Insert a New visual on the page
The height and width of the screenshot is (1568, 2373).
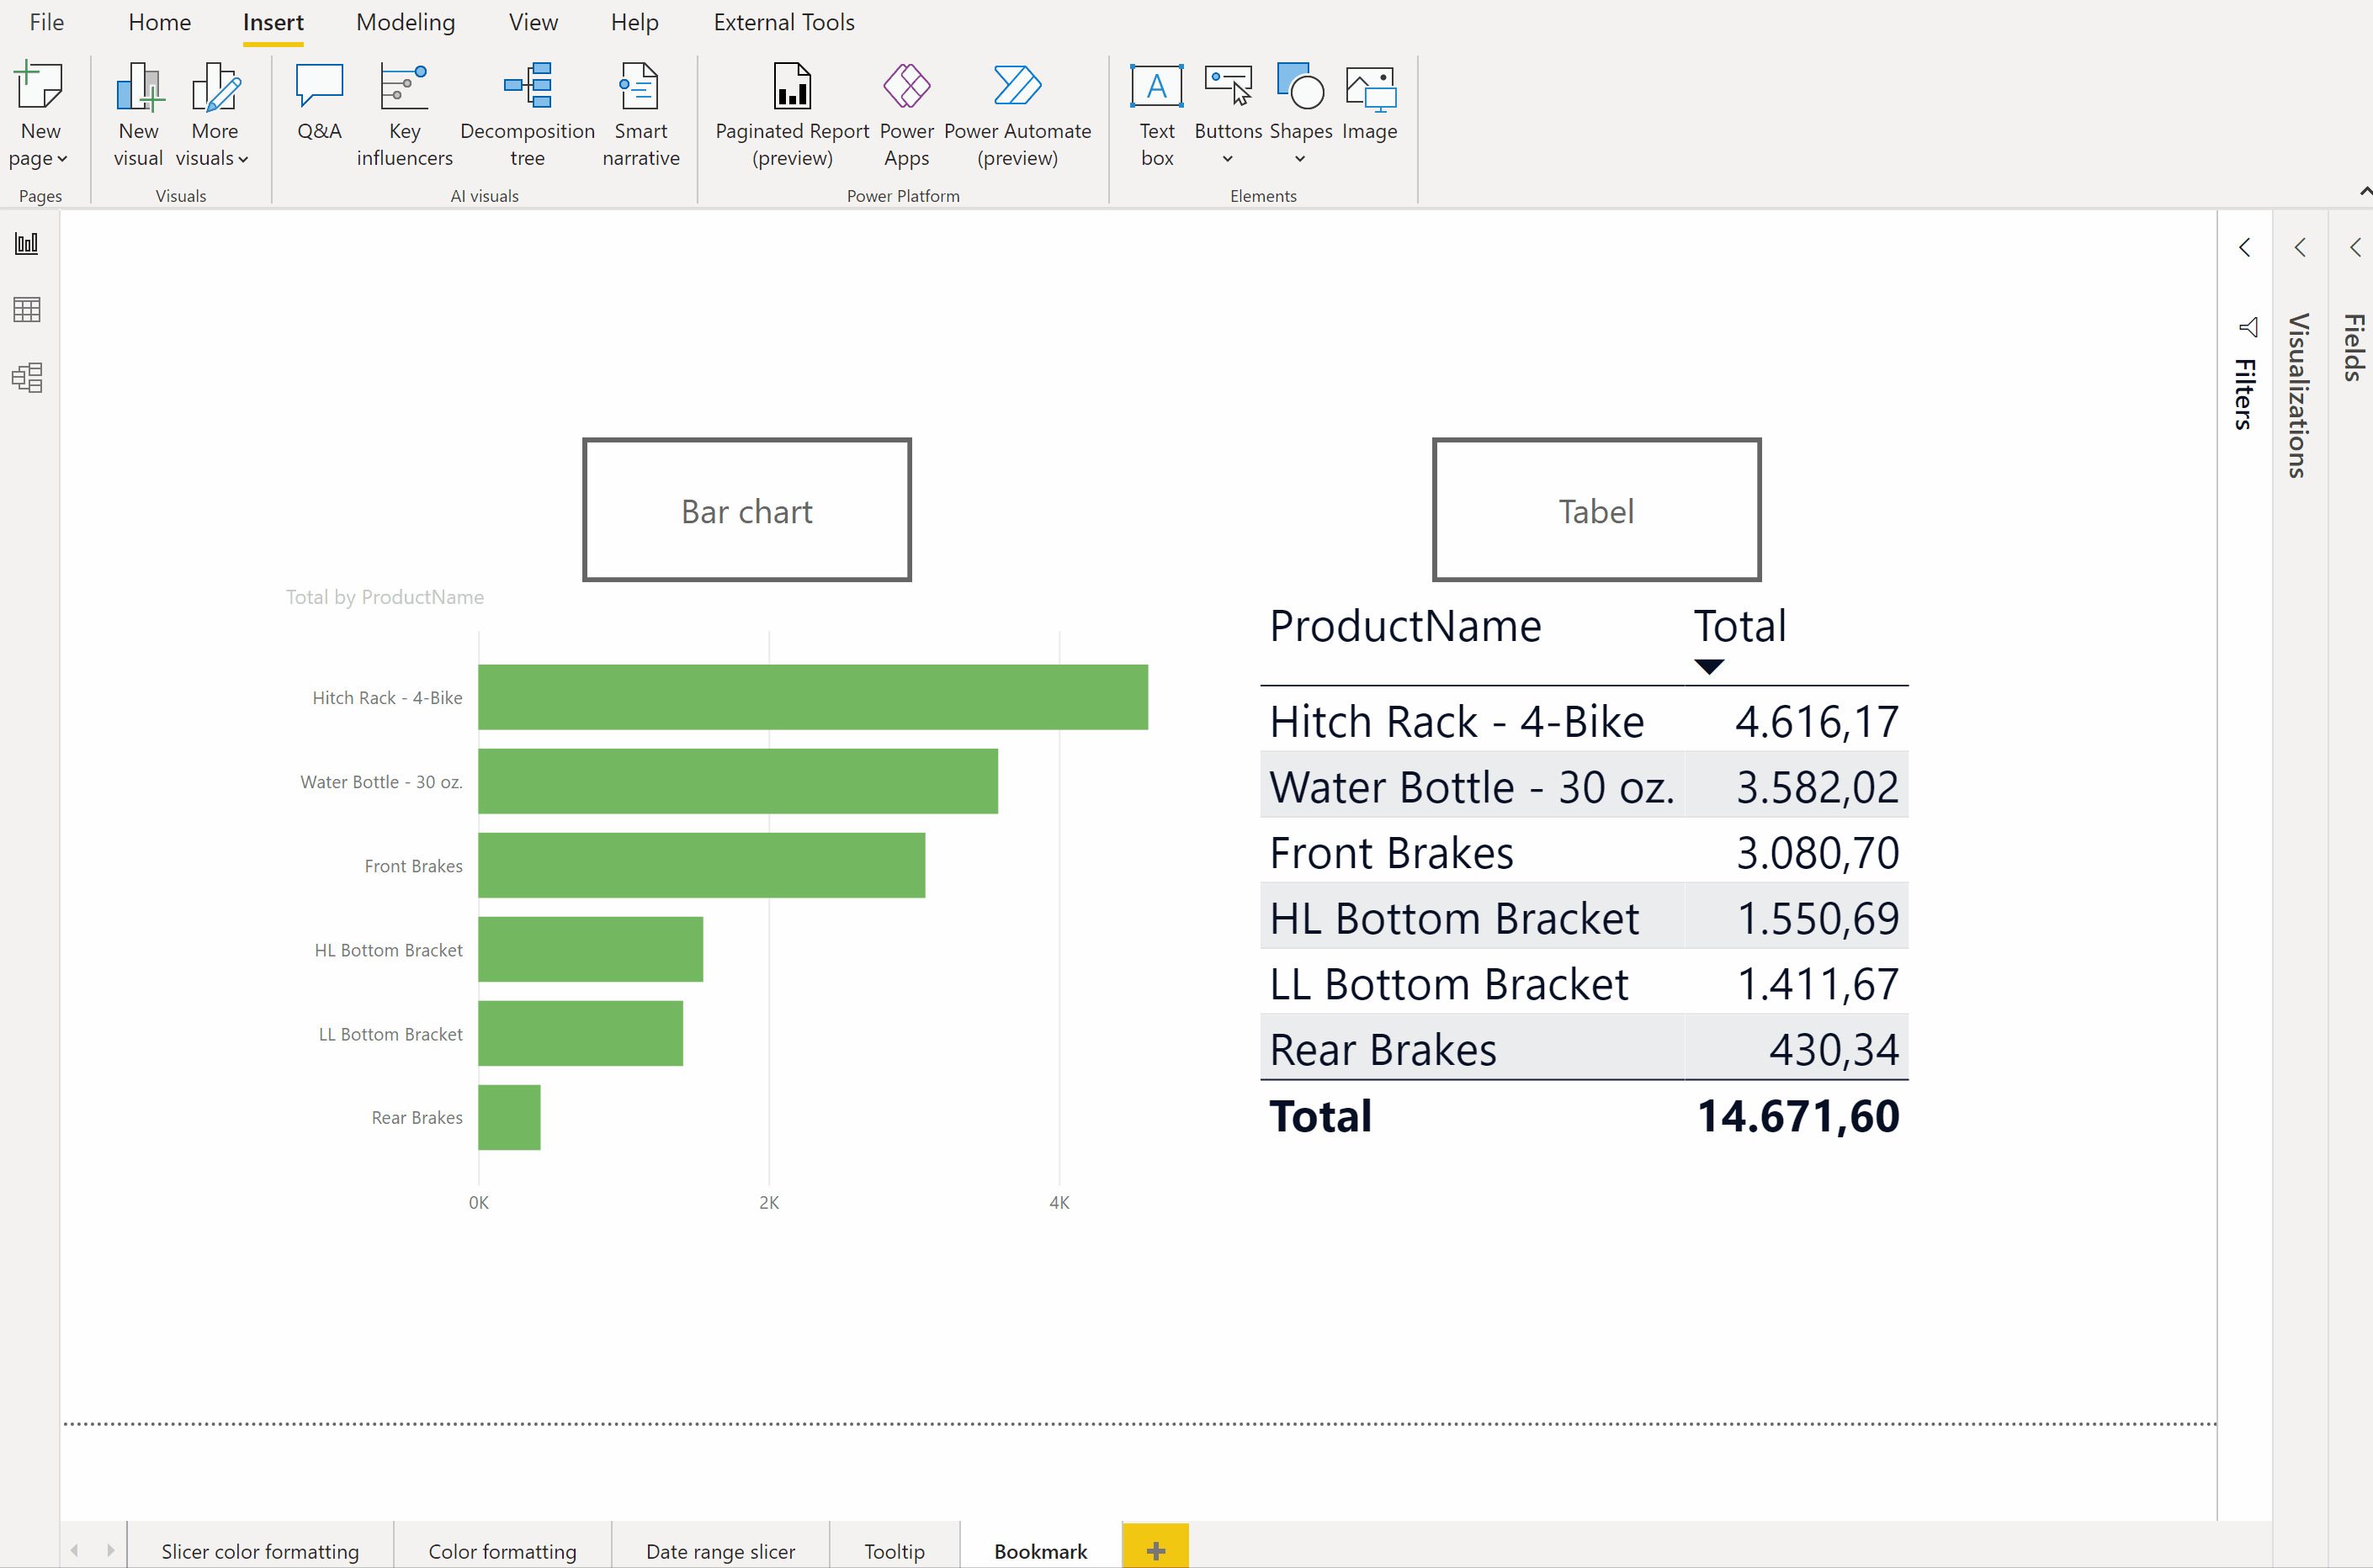138,112
